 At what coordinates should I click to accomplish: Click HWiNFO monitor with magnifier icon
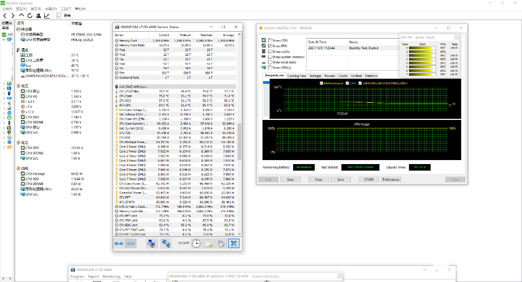click(152, 243)
